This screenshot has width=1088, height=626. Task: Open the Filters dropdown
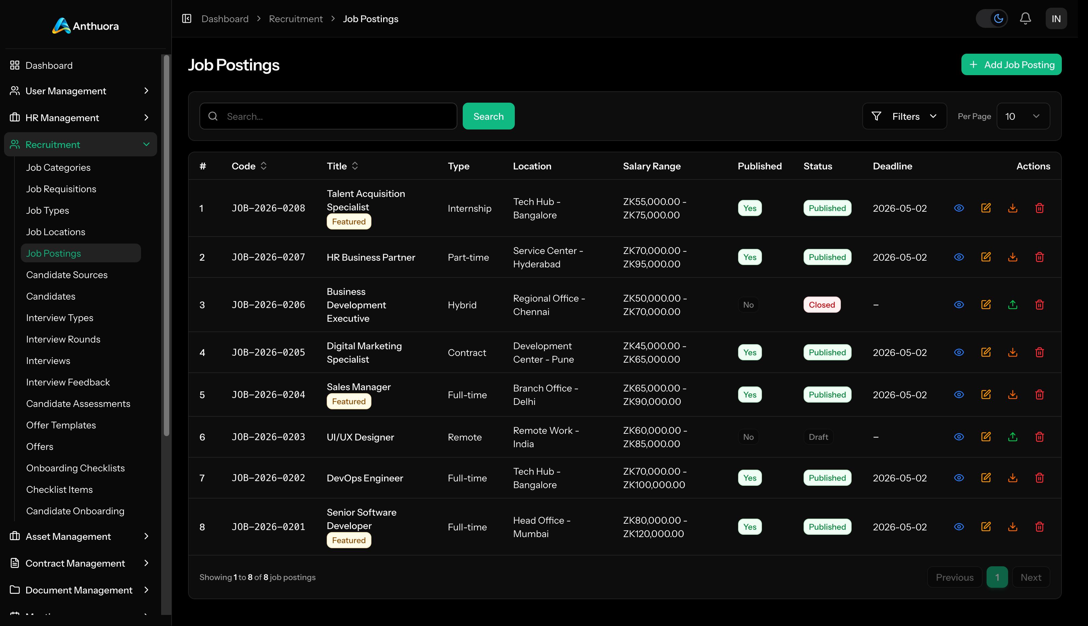904,116
